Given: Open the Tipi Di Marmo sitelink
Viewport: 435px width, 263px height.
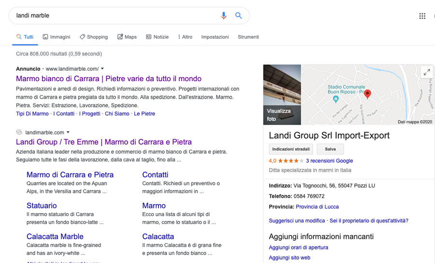Looking at the screenshot, I should (32, 114).
